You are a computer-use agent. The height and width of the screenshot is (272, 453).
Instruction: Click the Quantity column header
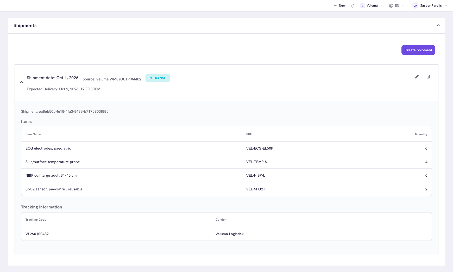421,134
